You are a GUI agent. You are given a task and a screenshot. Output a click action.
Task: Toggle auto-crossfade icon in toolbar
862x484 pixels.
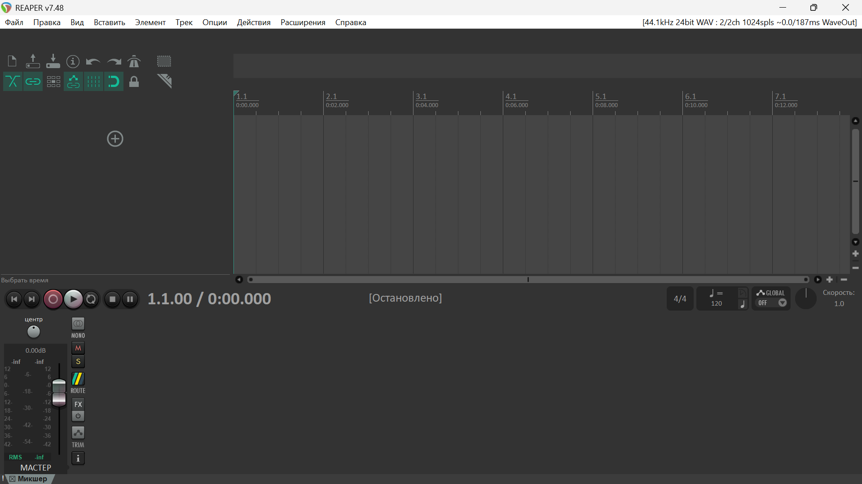pos(13,82)
